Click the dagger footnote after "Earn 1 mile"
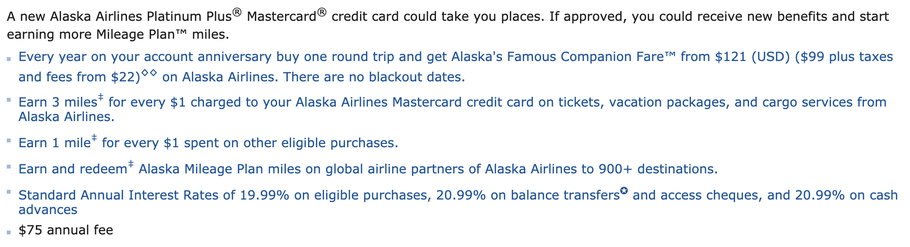 click(x=94, y=138)
